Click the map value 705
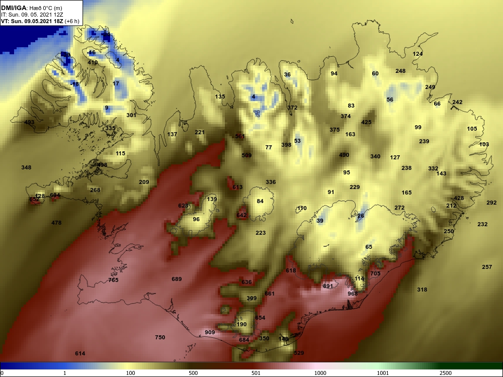Viewport: 503px width, 377px height. point(375,273)
